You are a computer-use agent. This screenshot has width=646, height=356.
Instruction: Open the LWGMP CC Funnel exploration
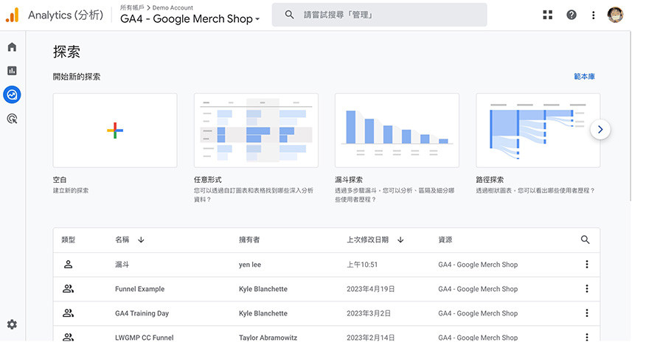(x=145, y=338)
